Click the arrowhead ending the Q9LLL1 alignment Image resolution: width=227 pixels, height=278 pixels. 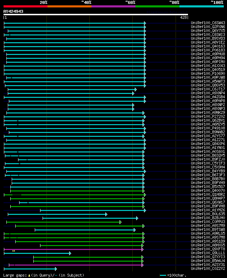point(70,253)
